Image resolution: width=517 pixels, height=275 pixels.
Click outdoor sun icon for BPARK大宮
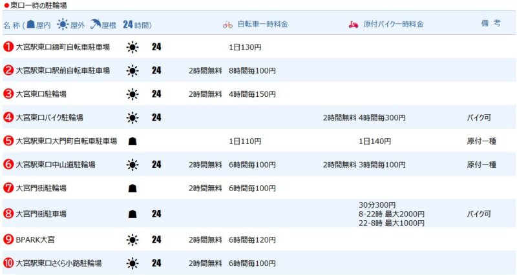pos(132,239)
